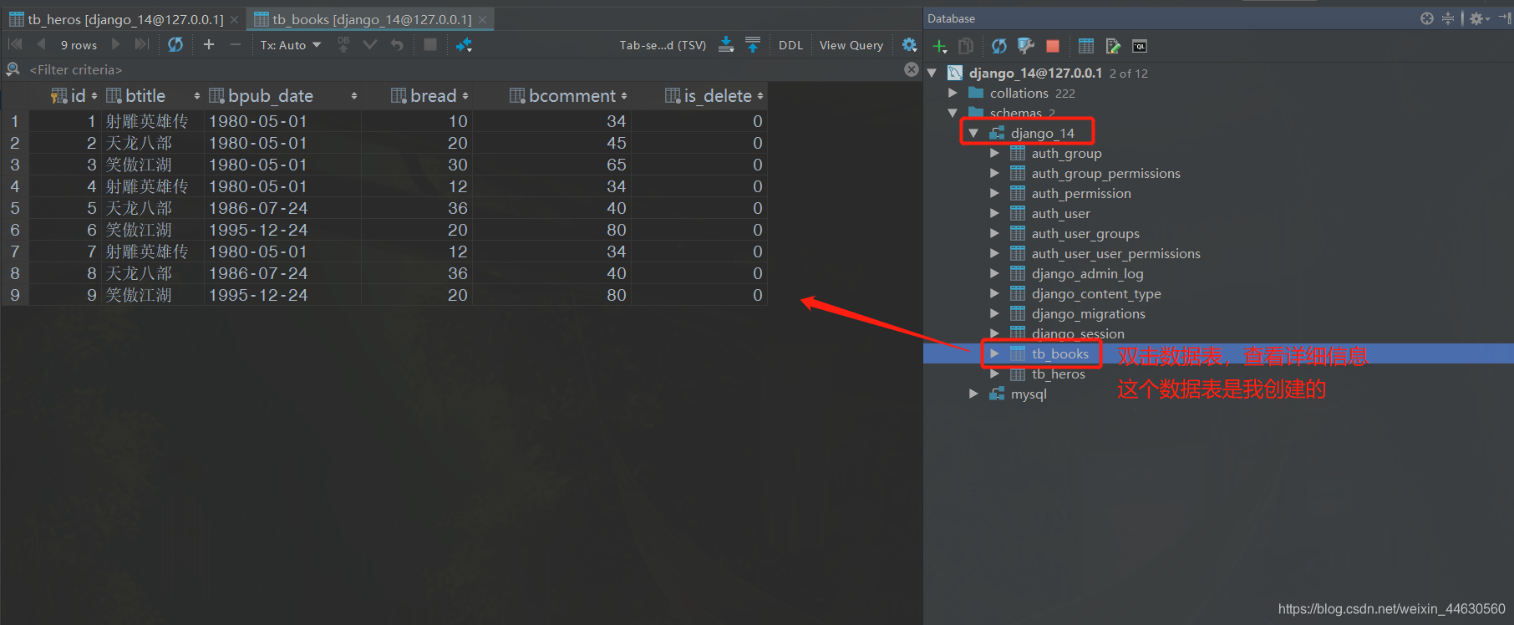Choose the Tab-separated (TSV) extractor format
The width and height of the screenshot is (1514, 625).
[663, 45]
